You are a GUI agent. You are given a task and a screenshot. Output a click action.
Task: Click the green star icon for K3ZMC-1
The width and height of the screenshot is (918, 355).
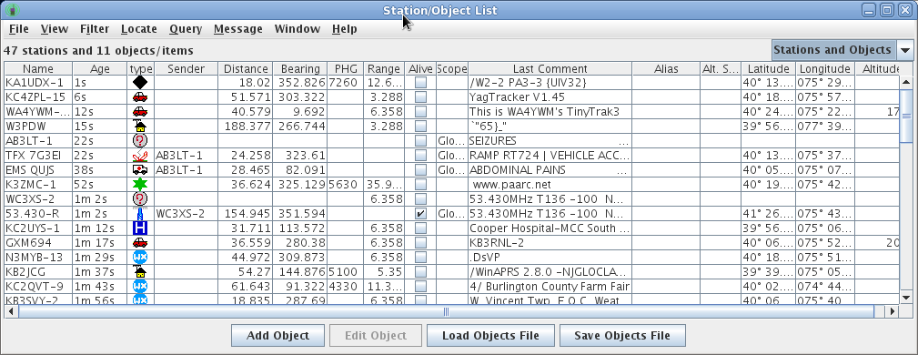coord(140,185)
